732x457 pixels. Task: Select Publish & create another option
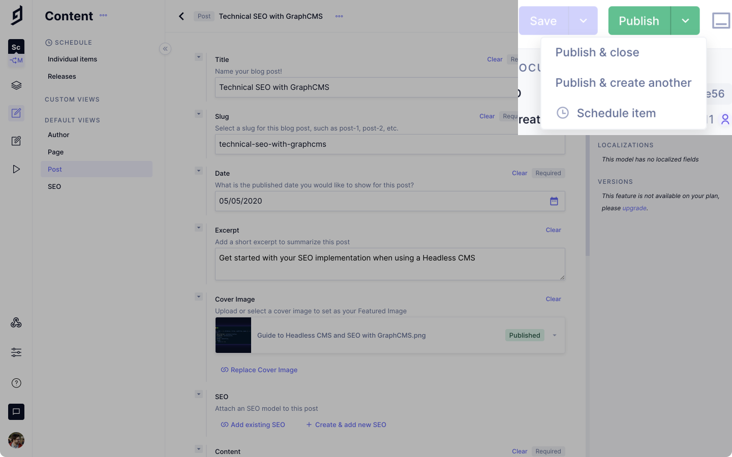point(624,83)
